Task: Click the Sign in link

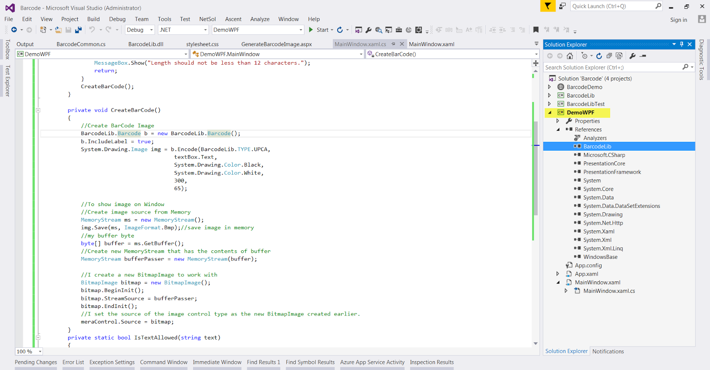Action: (678, 19)
